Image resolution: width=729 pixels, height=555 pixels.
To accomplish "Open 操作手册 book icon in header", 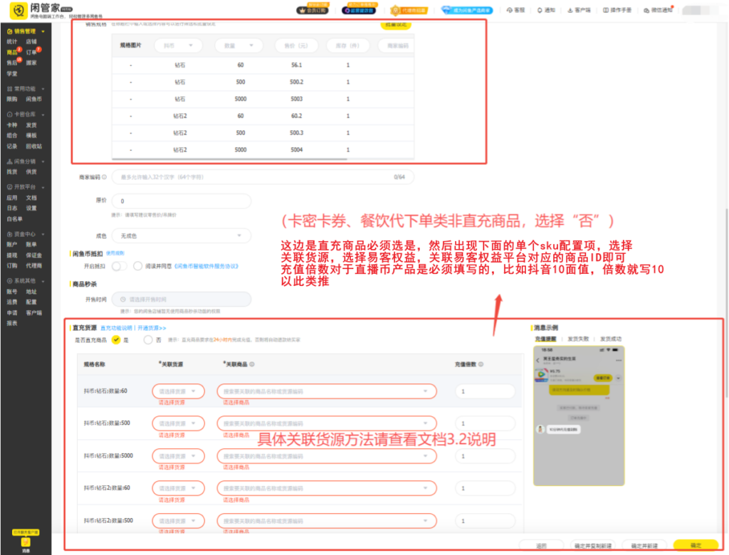I will pyautogui.click(x=606, y=10).
